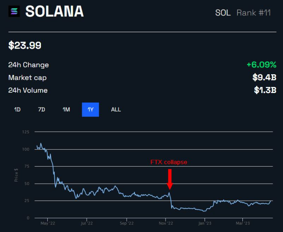
Task: Click the $9.4B market cap value
Action: (x=264, y=78)
